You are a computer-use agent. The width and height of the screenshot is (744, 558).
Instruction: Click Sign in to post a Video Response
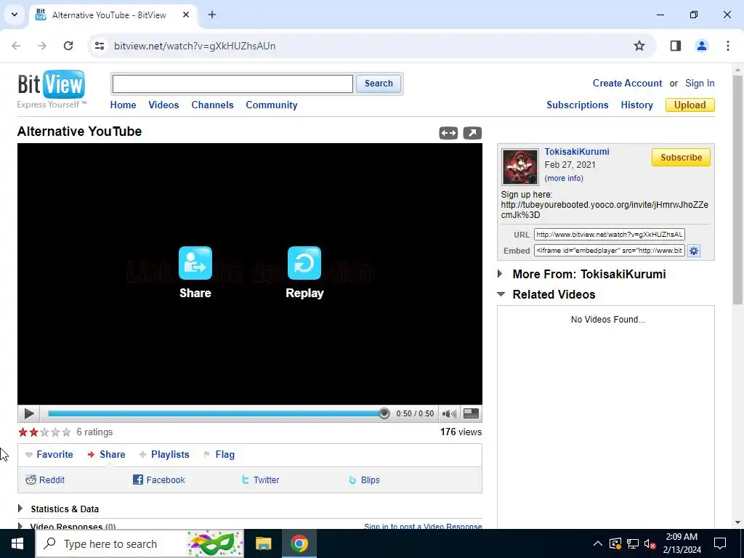coord(423,526)
